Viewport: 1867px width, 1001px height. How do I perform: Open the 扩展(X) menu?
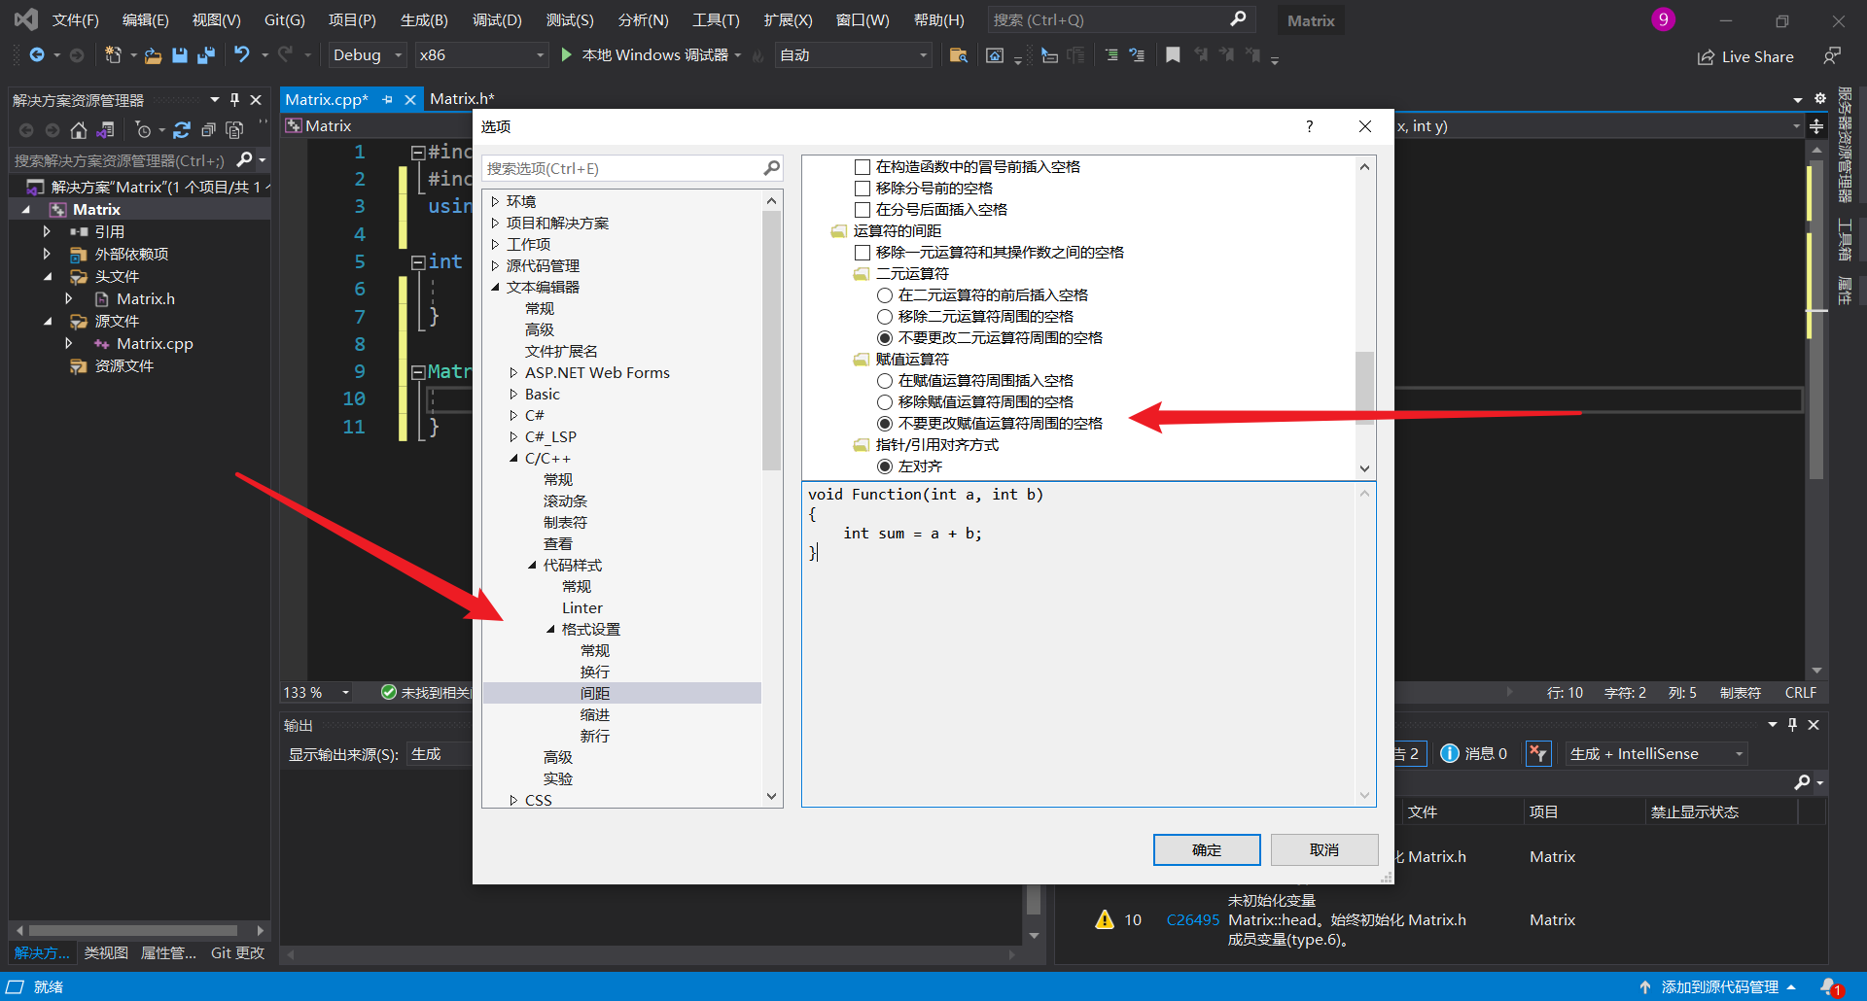[x=788, y=19]
